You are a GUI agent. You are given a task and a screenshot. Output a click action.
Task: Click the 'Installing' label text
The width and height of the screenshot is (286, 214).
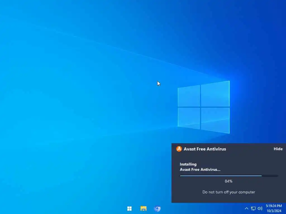tap(188, 164)
